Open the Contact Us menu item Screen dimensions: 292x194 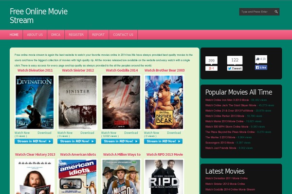pos(123,35)
